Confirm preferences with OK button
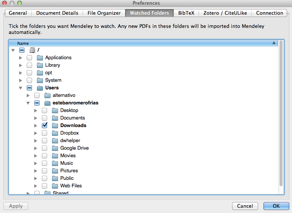 [276, 206]
